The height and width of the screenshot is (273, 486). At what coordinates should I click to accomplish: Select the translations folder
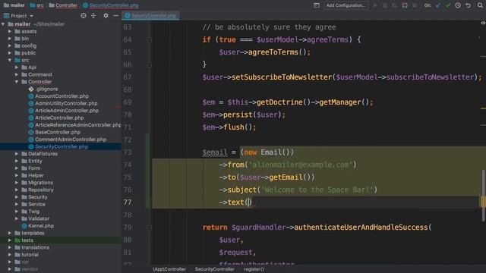(x=35, y=248)
